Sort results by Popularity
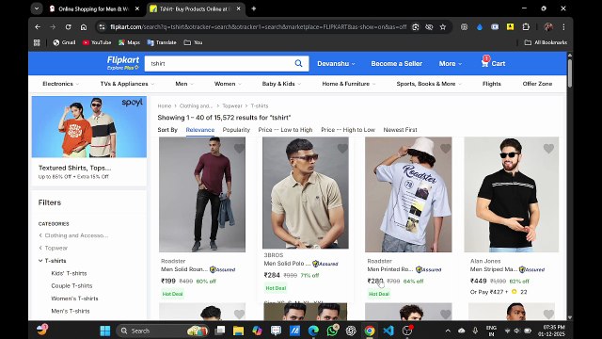Viewport: 602px width, 339px height. pyautogui.click(x=236, y=130)
